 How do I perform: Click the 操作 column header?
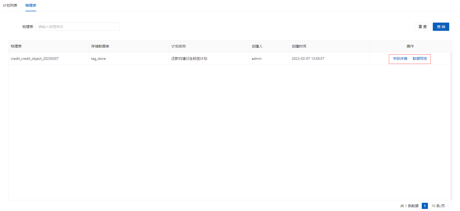click(410, 46)
